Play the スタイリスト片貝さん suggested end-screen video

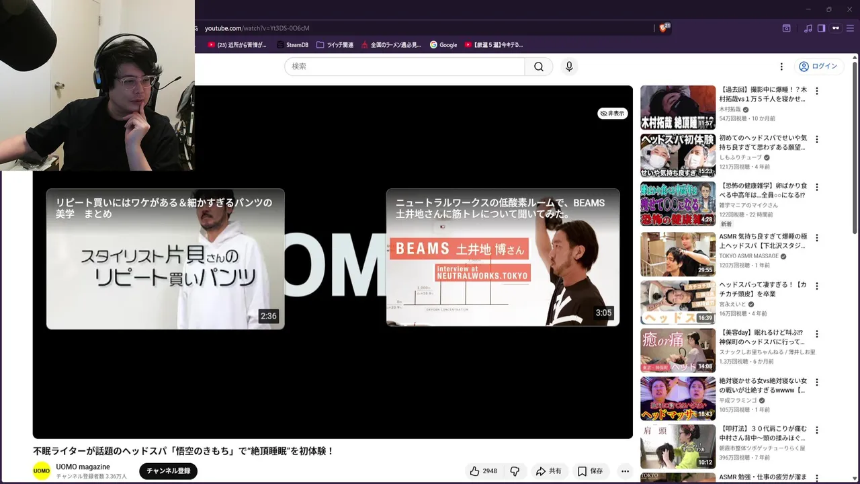pyautogui.click(x=165, y=259)
